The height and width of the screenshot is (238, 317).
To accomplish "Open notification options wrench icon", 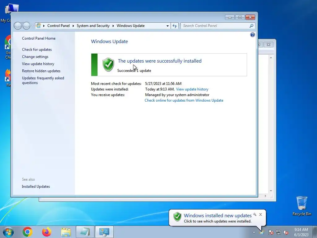I will click(255, 214).
